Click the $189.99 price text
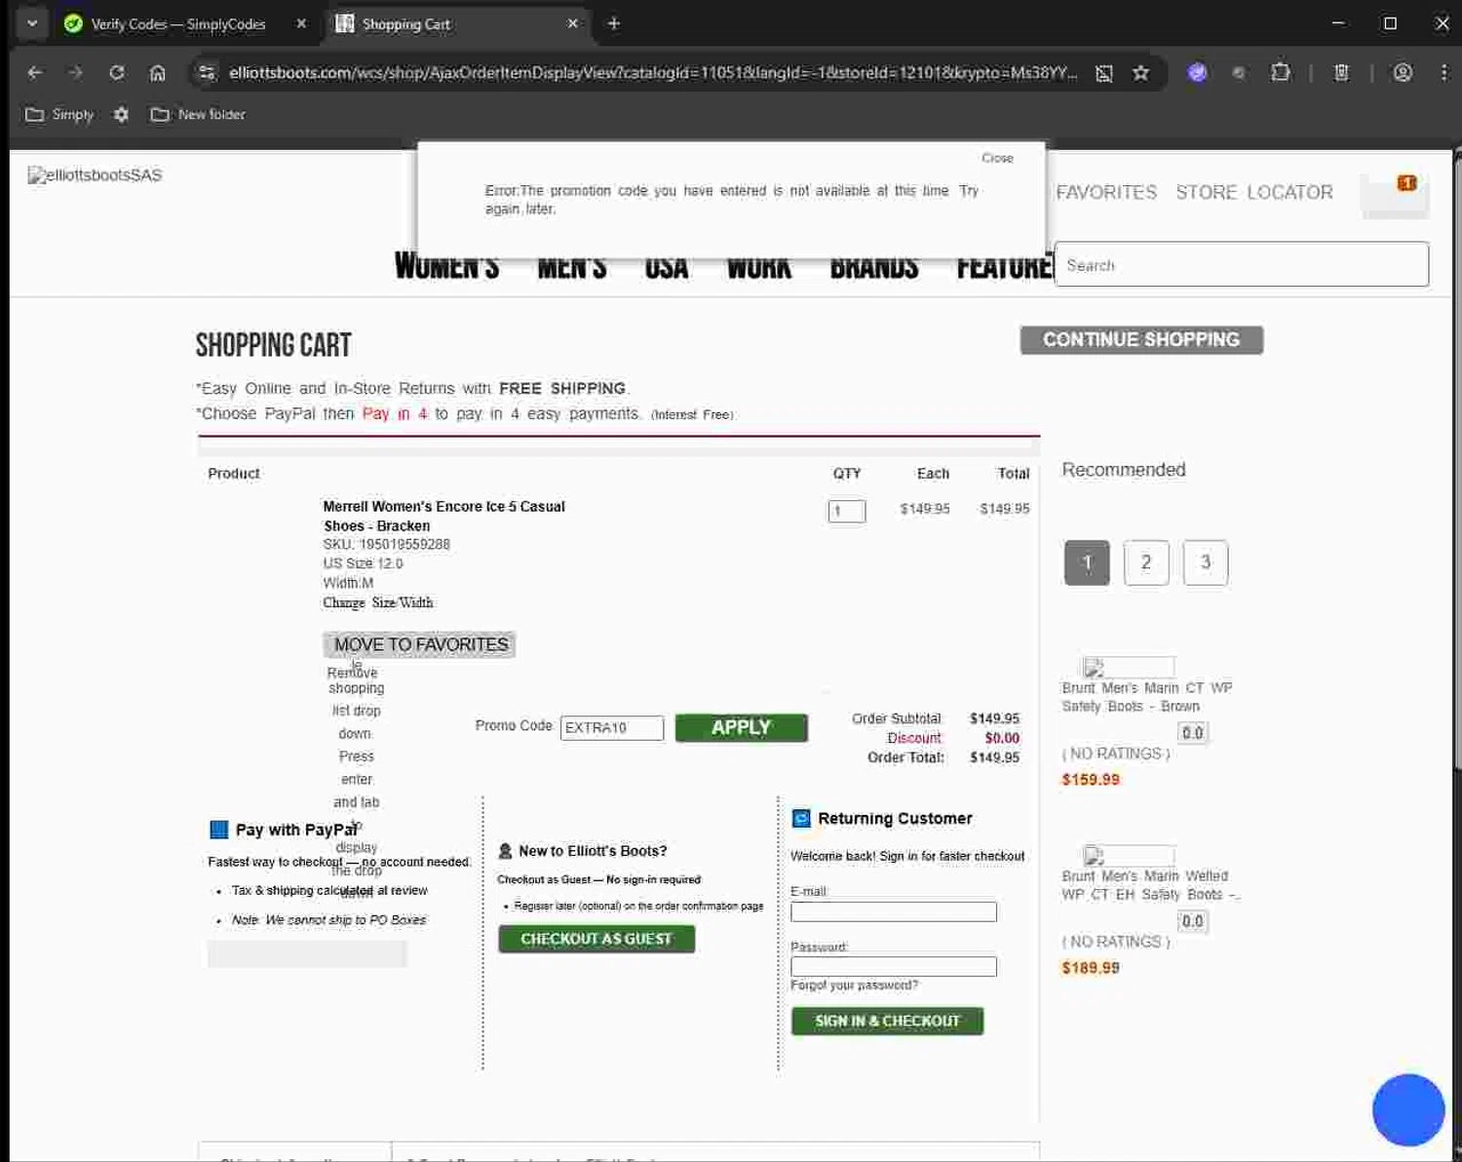The height and width of the screenshot is (1162, 1462). 1091,968
